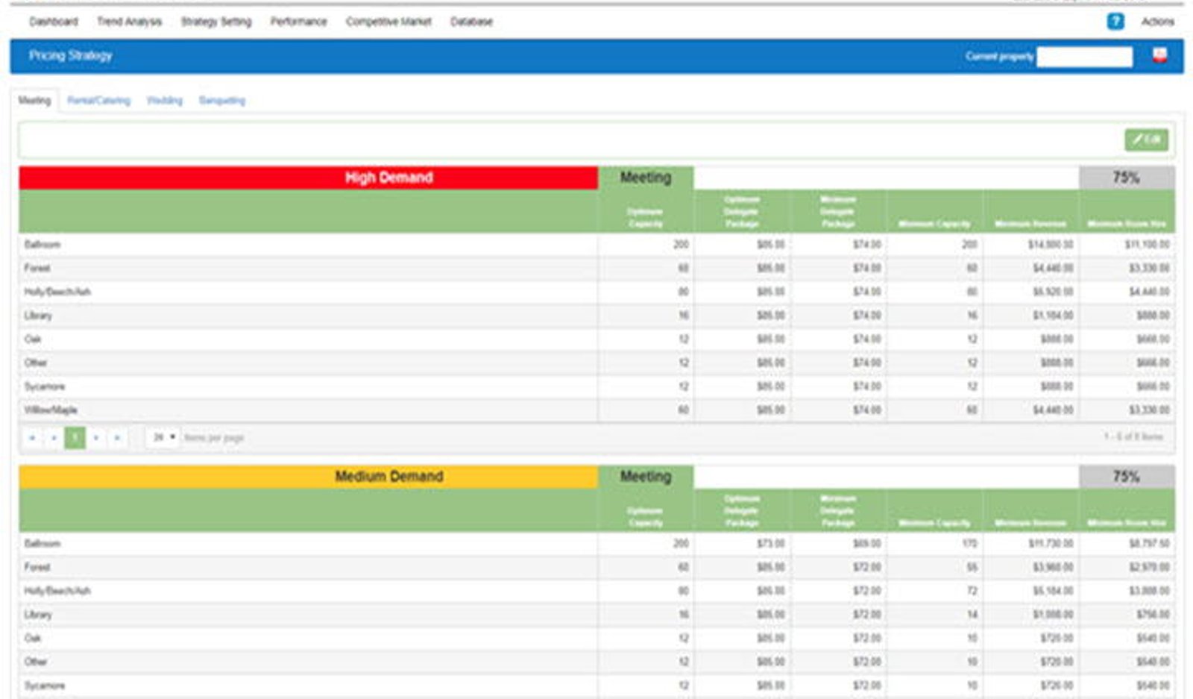
Task: Open the Performance menu
Action: pos(298,22)
